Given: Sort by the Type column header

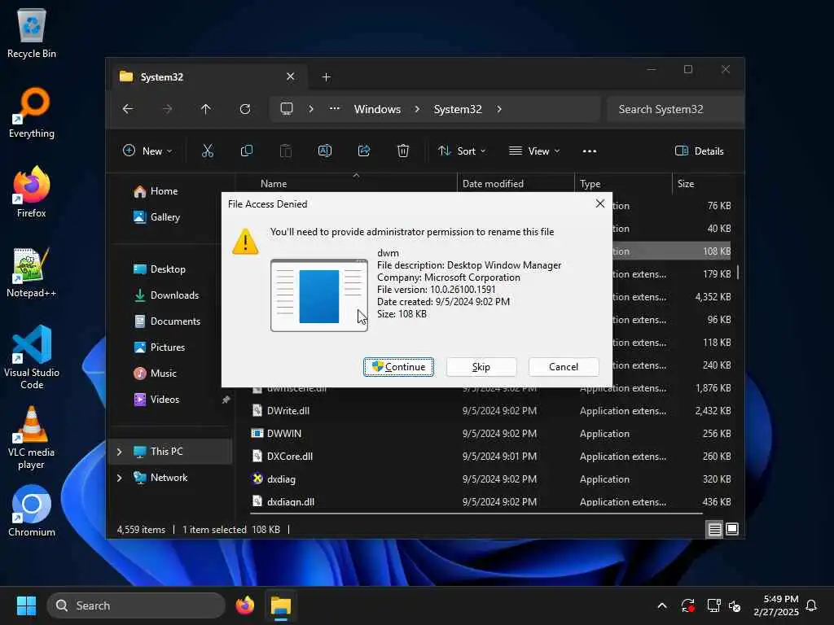Looking at the screenshot, I should pos(590,183).
